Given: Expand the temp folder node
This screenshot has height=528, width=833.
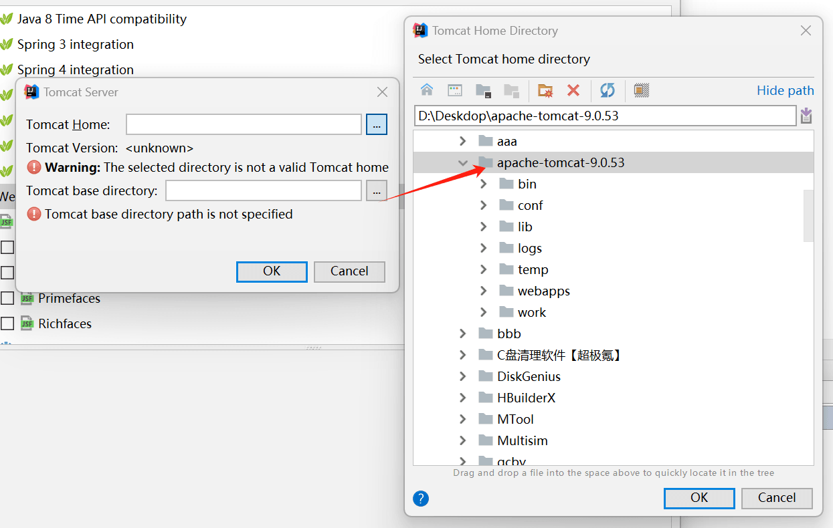Looking at the screenshot, I should click(x=484, y=269).
